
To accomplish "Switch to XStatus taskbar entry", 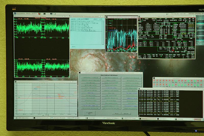I will (x=129, y=119).
